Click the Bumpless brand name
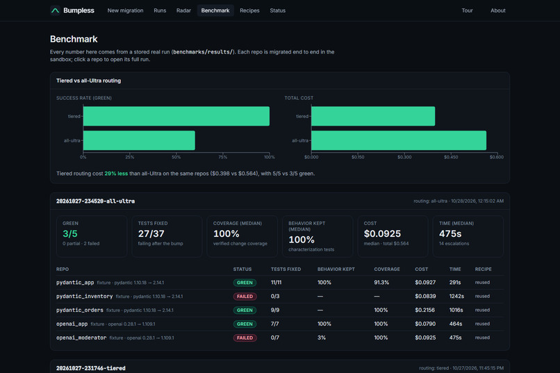 pos(79,10)
